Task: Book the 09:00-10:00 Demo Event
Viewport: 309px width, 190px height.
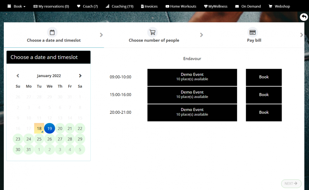Action: tap(263, 77)
